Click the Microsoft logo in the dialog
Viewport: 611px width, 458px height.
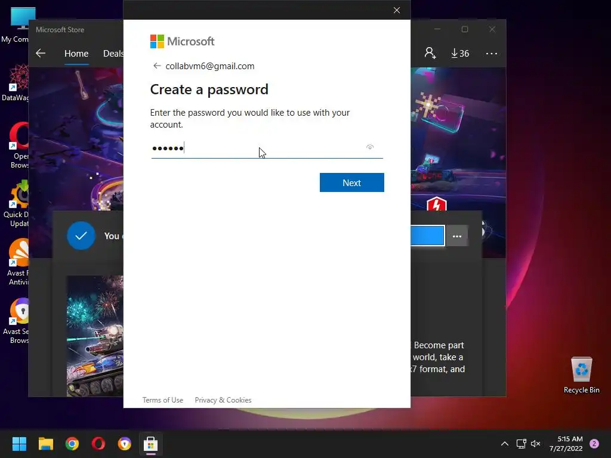[x=182, y=41]
